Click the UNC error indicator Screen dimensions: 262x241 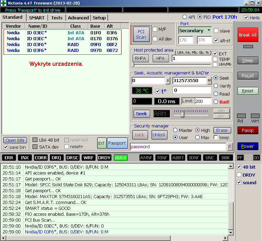click(210, 158)
